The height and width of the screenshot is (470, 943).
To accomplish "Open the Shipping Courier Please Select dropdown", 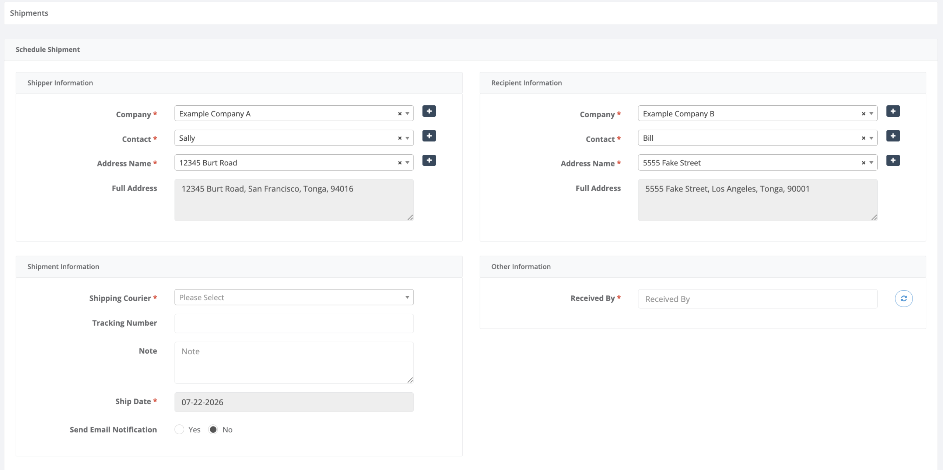I will click(x=294, y=297).
